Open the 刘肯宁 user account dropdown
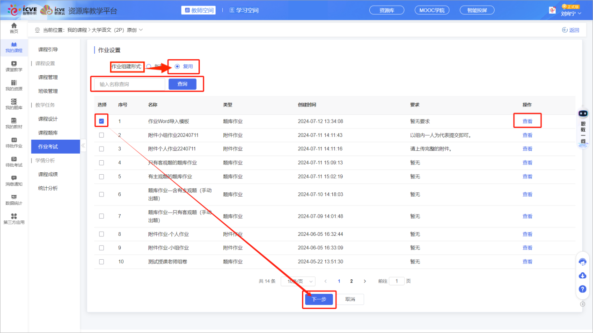593x333 pixels. point(571,14)
